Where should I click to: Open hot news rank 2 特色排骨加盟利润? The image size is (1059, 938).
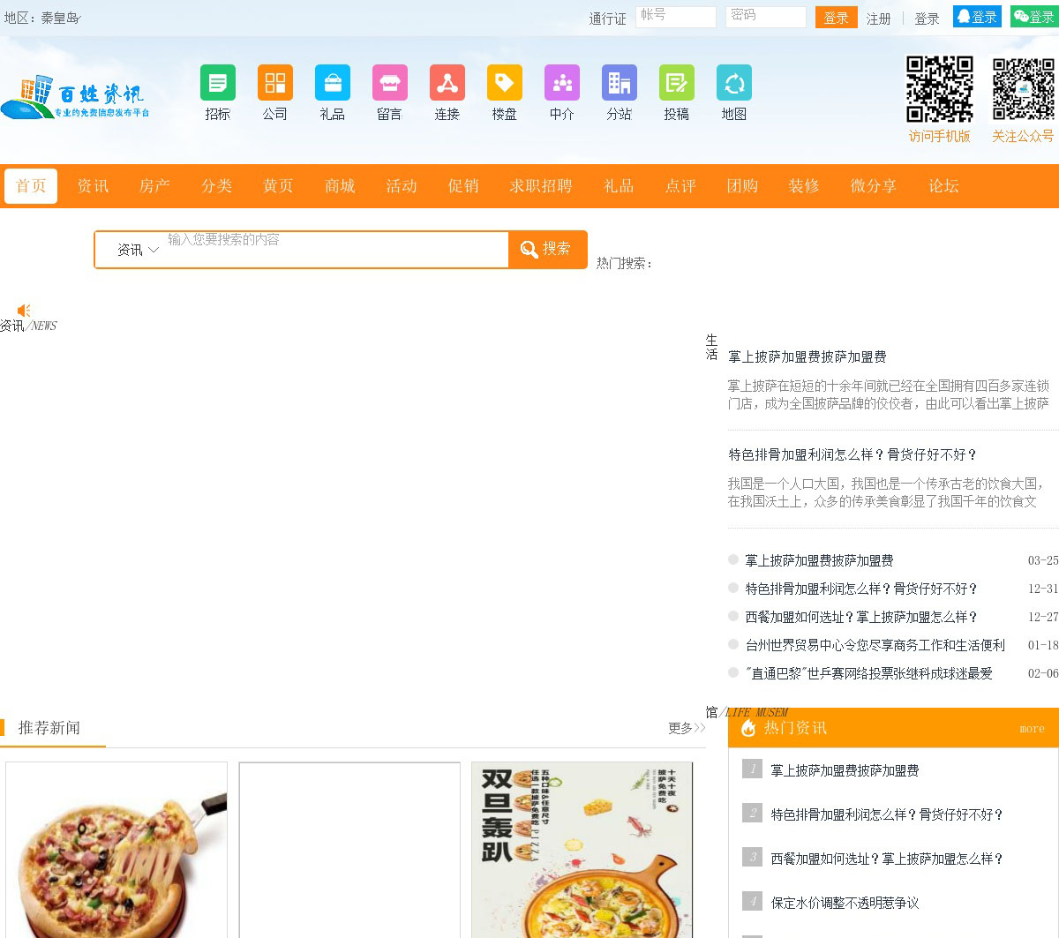[888, 814]
